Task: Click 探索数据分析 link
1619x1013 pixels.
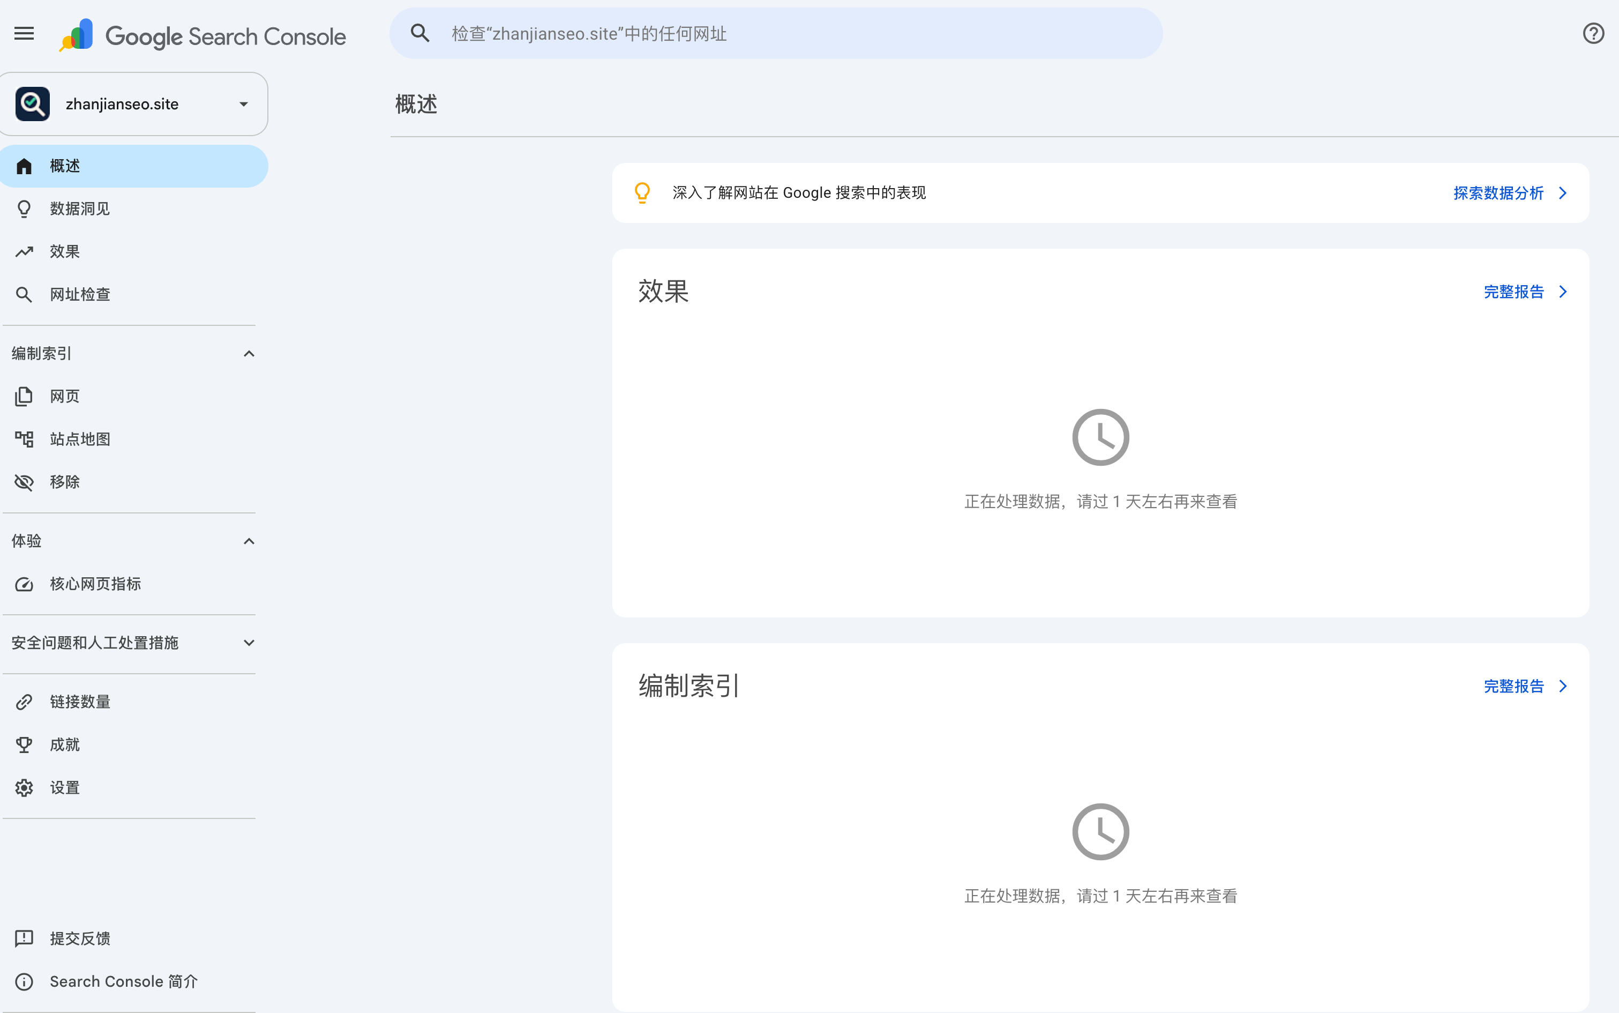Action: coord(1498,193)
